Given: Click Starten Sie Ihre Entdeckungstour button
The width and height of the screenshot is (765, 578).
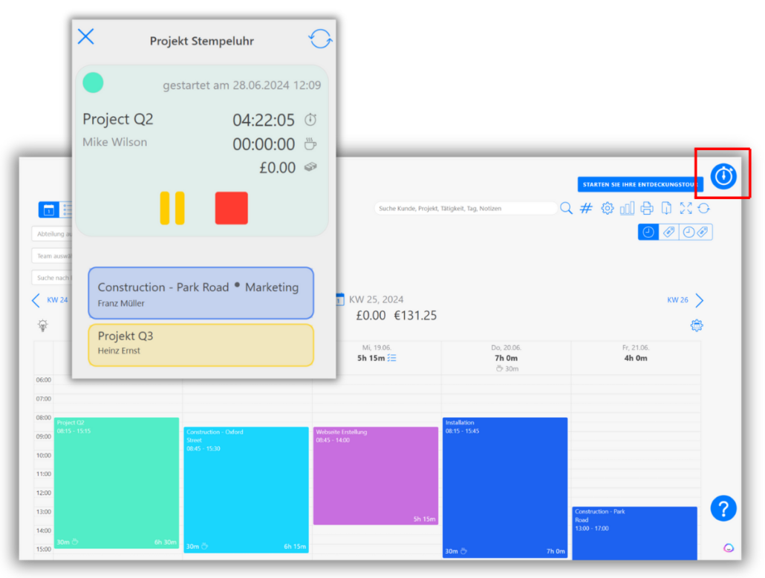Looking at the screenshot, I should (x=639, y=184).
